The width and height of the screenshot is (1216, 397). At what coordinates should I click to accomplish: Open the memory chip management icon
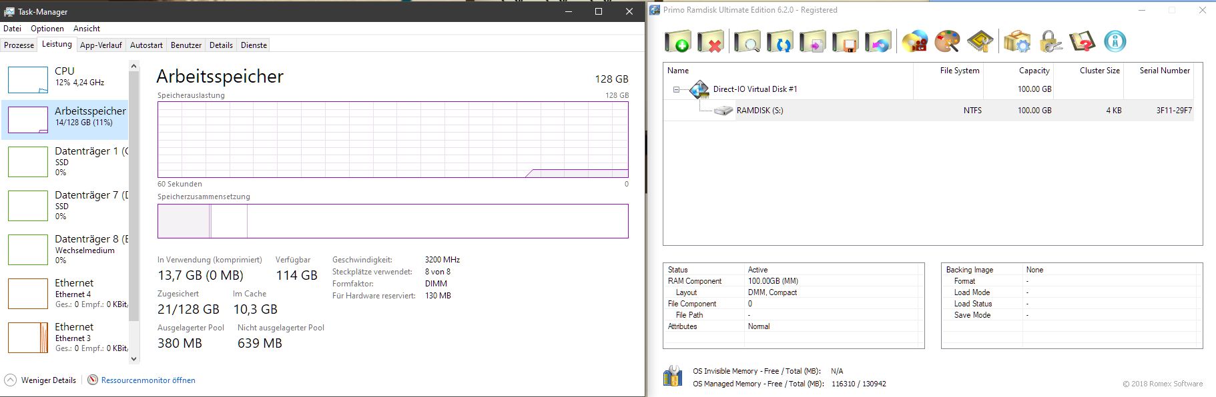pyautogui.click(x=980, y=41)
